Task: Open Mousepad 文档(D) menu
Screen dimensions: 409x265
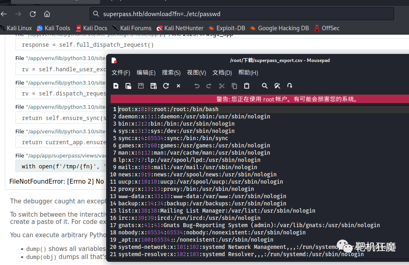Action: pos(222,72)
